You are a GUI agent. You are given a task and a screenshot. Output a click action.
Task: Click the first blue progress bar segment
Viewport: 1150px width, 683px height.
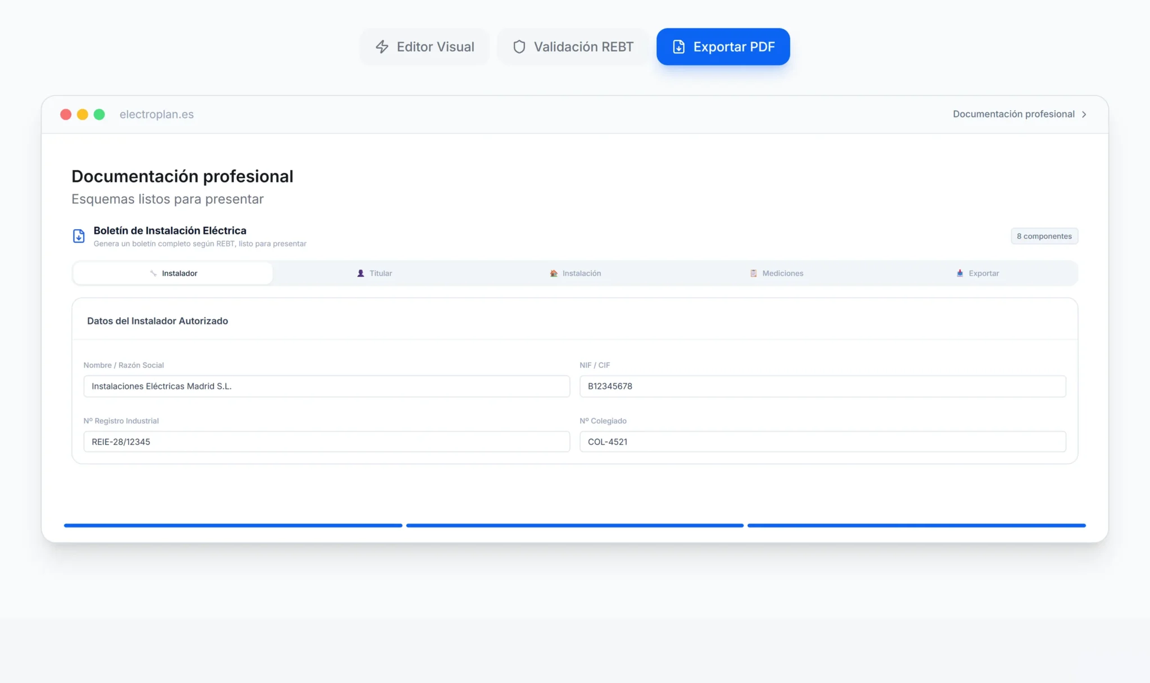[x=233, y=525]
